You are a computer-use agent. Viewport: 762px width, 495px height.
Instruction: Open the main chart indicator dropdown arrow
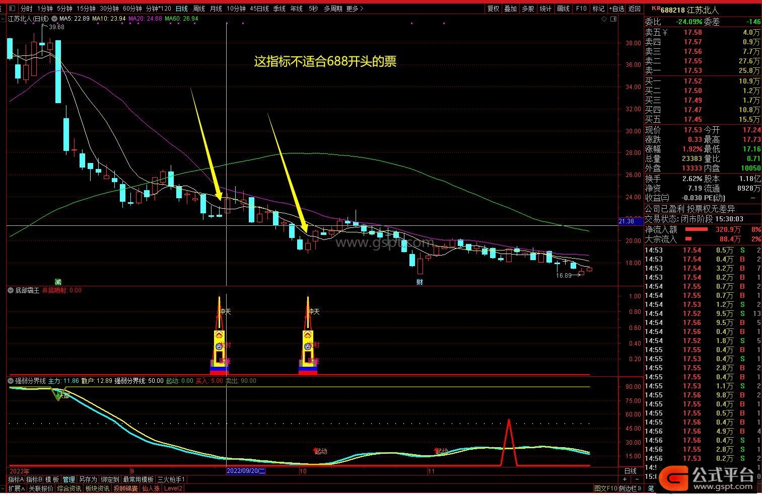pyautogui.click(x=54, y=19)
